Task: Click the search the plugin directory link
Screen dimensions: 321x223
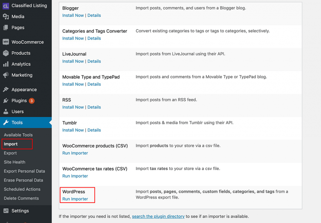Action: tap(158, 216)
